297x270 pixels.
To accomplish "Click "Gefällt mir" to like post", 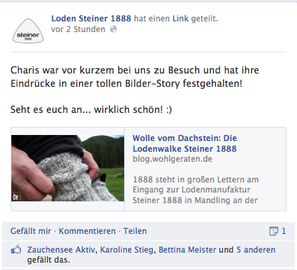I will [x=31, y=231].
